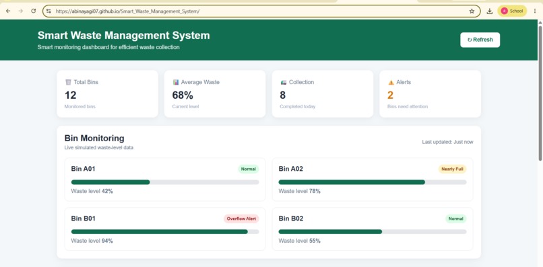Click the page vertical scrollbar thumb
Screen dimensions: 543x267
(540, 93)
